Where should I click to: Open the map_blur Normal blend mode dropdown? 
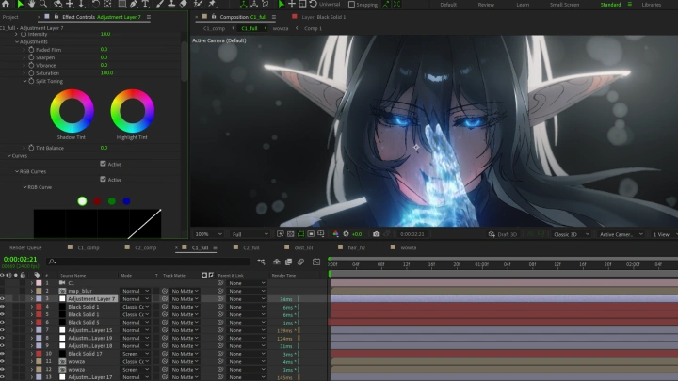point(136,291)
